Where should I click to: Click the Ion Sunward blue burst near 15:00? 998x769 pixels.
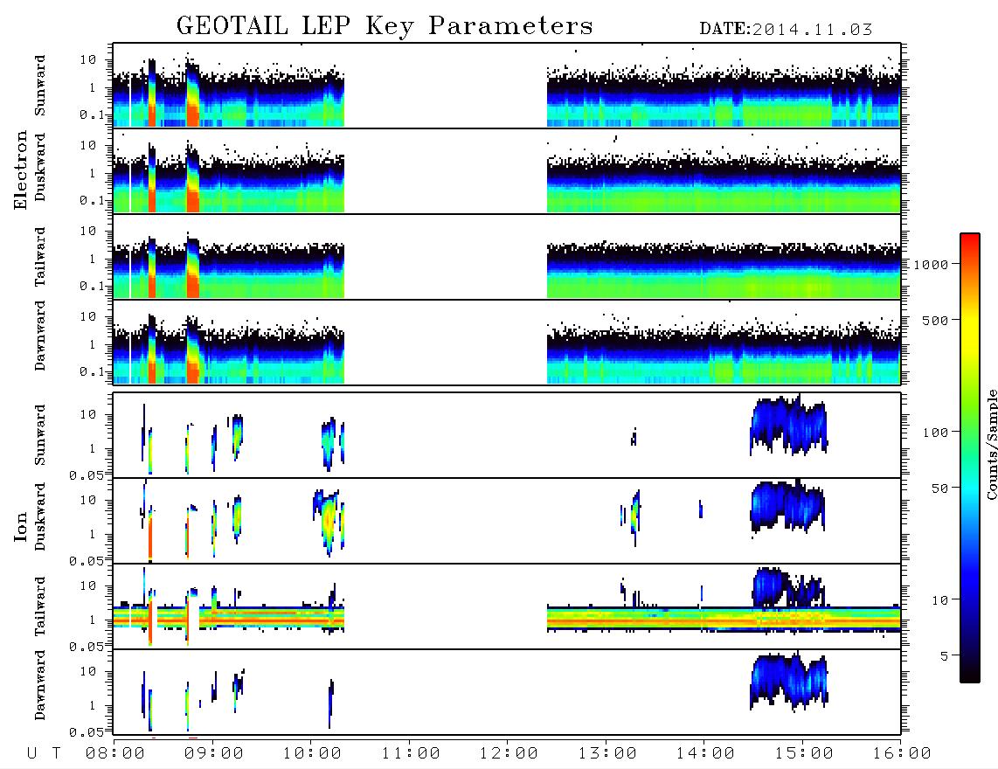pos(788,425)
